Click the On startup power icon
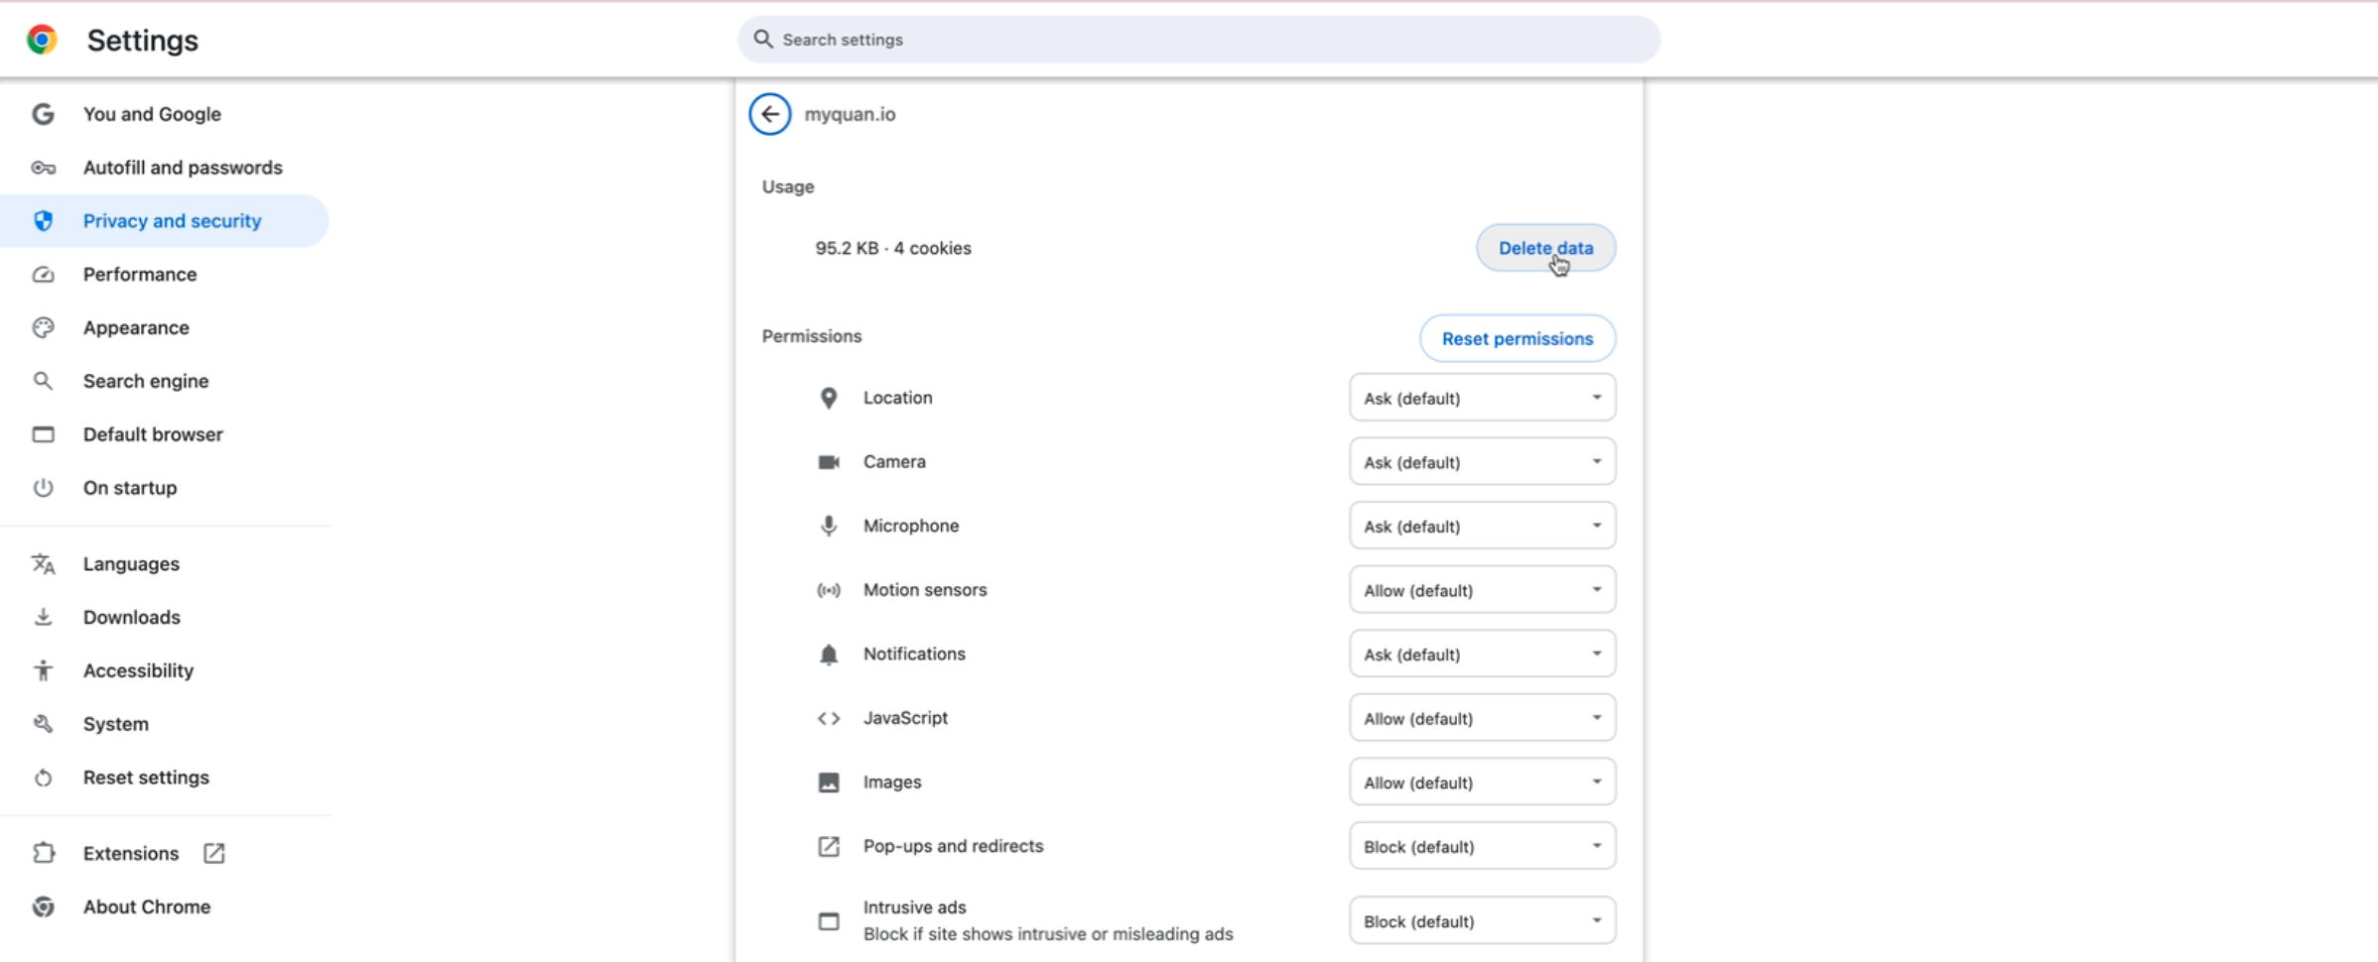2378x962 pixels. coord(43,488)
